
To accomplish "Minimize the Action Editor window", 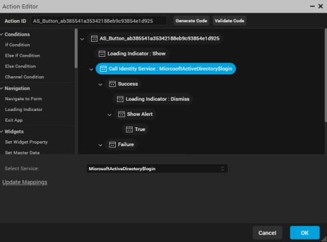I will [x=312, y=6].
